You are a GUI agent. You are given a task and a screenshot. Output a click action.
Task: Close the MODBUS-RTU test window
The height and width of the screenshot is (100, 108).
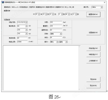tap(104, 2)
